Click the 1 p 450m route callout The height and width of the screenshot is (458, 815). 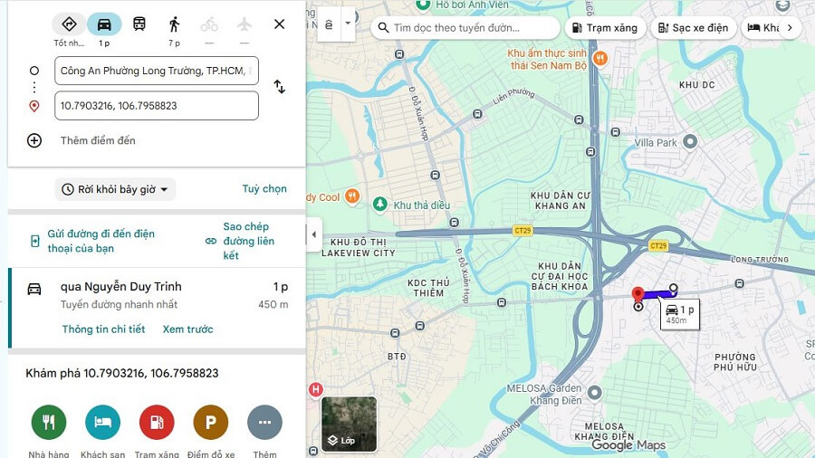click(x=680, y=314)
